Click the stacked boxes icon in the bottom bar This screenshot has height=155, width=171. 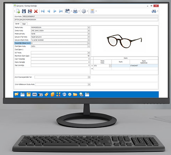pyautogui.click(x=52, y=94)
